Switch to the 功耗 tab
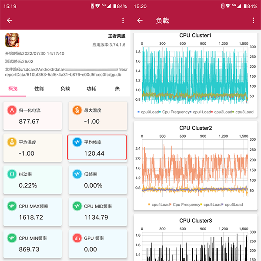The height and width of the screenshot is (261, 261). coord(91,89)
